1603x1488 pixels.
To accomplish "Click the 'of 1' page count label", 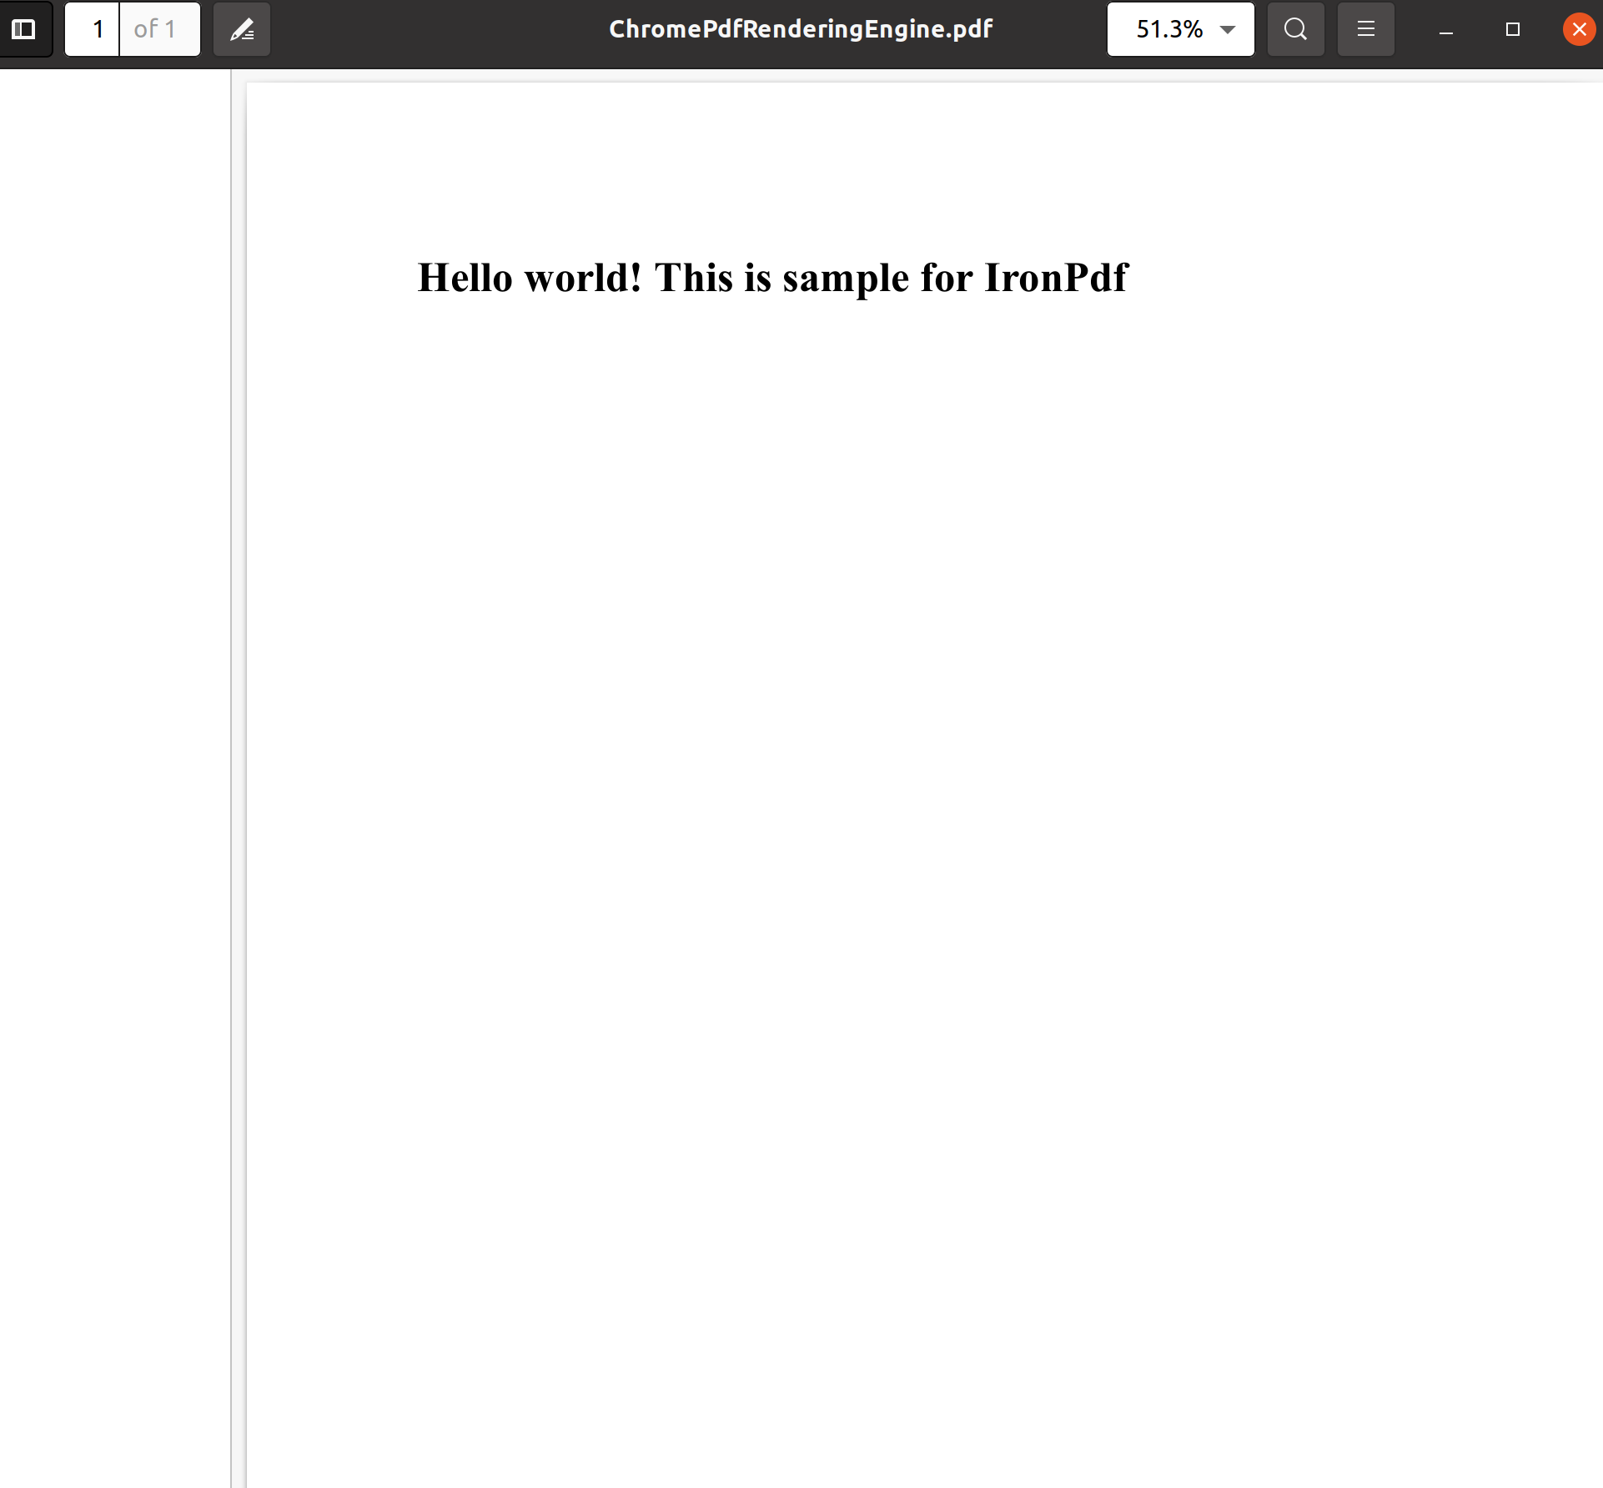I will click(x=155, y=29).
